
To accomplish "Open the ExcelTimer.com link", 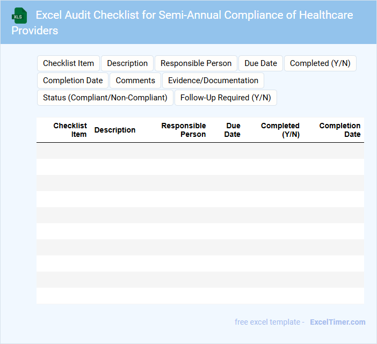I will tap(337, 322).
